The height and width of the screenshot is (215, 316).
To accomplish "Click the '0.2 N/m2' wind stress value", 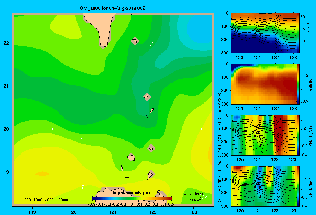I will (x=193, y=200).
